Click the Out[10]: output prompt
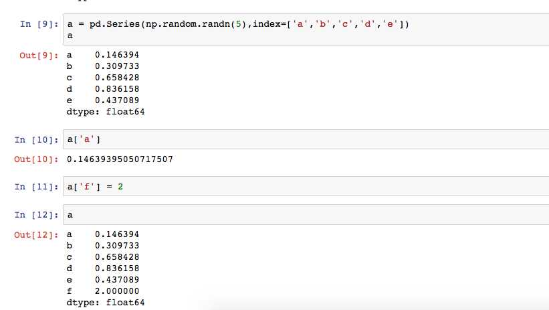 click(x=36, y=159)
